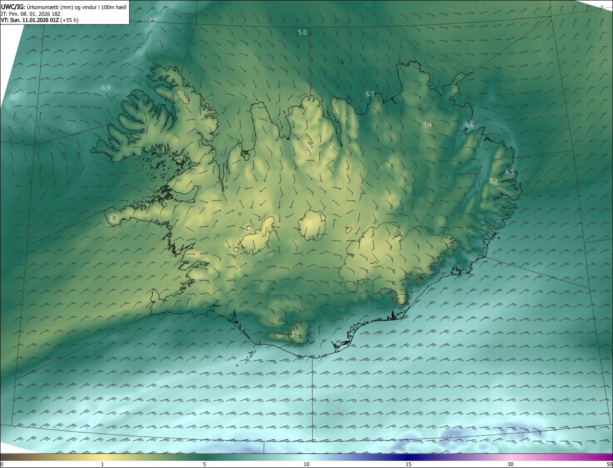
Task: Click the 7.7 value label on the map
Action: pos(153,21)
